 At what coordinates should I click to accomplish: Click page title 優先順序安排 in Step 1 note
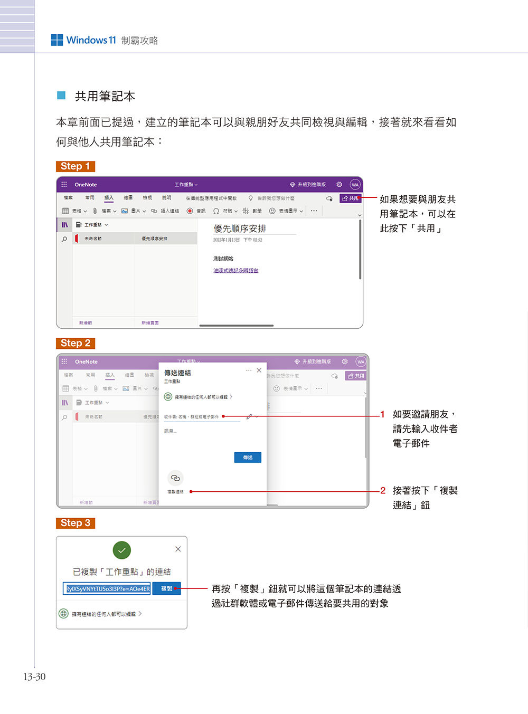pyautogui.click(x=240, y=229)
